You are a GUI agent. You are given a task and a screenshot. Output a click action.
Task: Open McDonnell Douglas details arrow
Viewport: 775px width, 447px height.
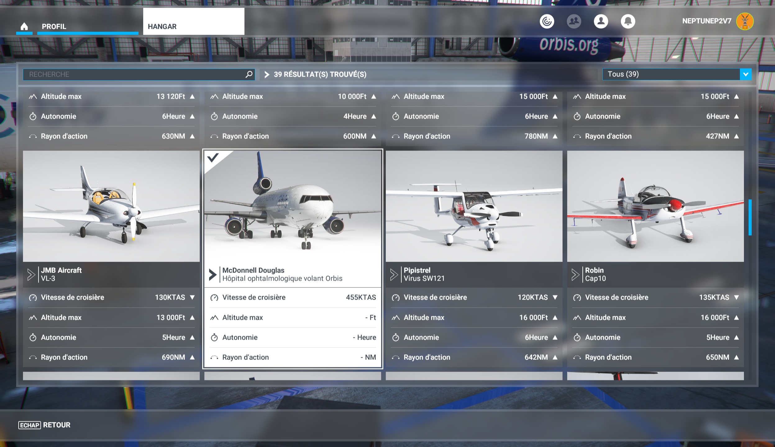coord(212,275)
